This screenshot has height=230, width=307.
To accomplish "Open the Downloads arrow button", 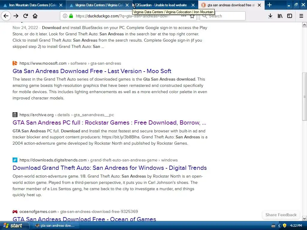I will [270, 16].
